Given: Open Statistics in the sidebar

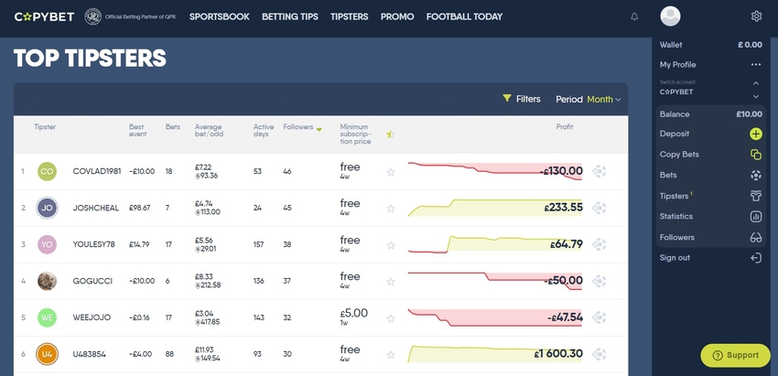Looking at the screenshot, I should pos(675,216).
